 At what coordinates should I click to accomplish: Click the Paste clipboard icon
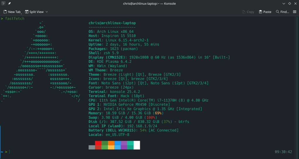[261, 12]
